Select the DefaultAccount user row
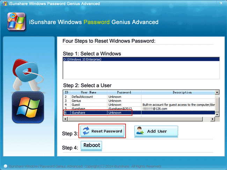 coord(139,97)
